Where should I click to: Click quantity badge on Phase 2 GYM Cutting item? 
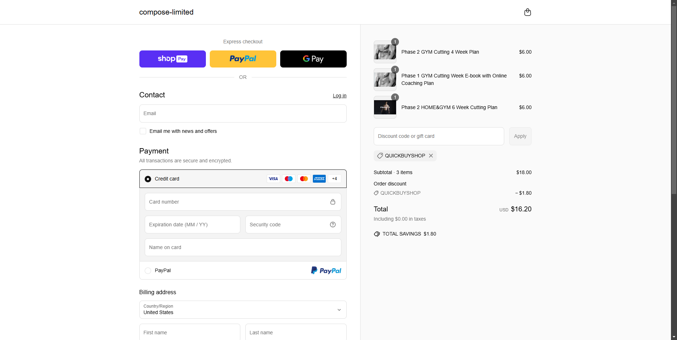(x=395, y=42)
